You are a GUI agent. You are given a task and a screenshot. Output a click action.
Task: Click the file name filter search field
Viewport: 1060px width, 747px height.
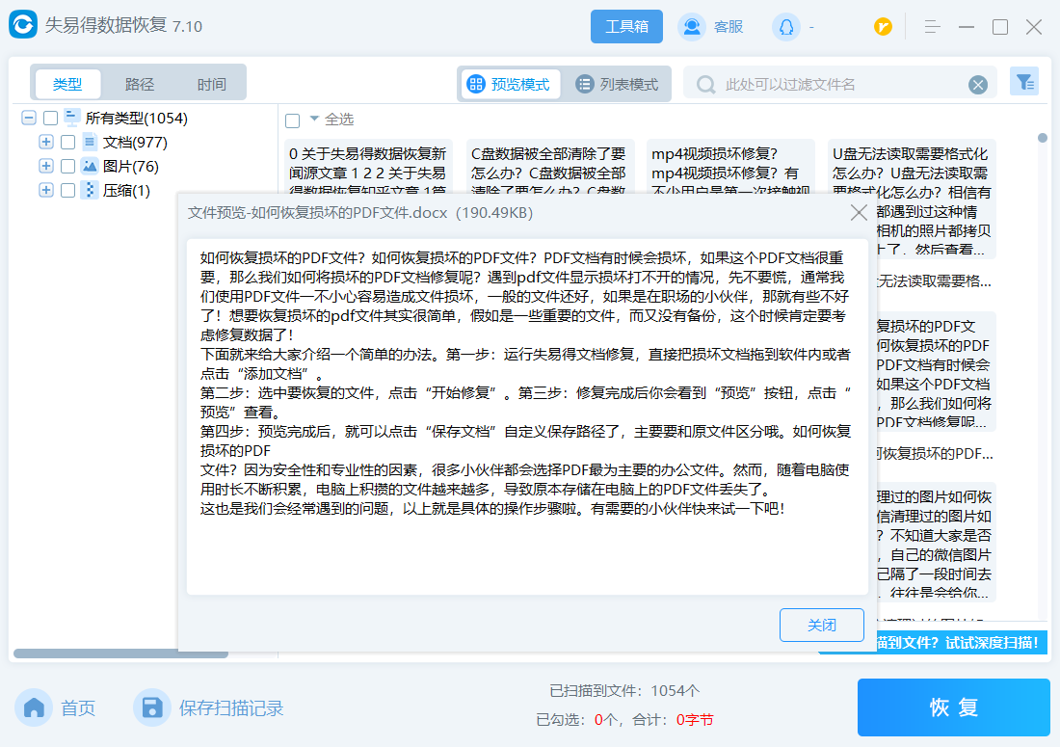839,85
